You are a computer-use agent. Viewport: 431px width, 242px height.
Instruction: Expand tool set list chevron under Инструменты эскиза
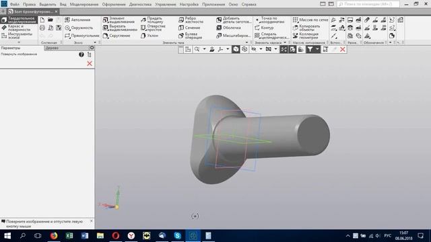[x=19, y=42]
